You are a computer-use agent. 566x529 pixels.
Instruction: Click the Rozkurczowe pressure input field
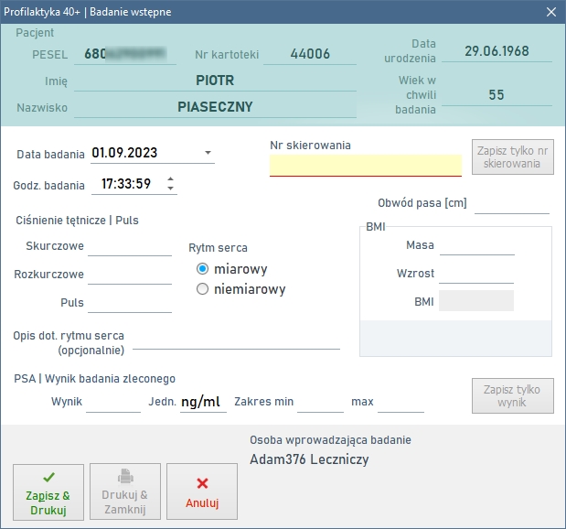[130, 275]
